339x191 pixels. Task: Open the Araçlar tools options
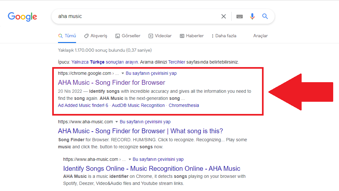[260, 36]
